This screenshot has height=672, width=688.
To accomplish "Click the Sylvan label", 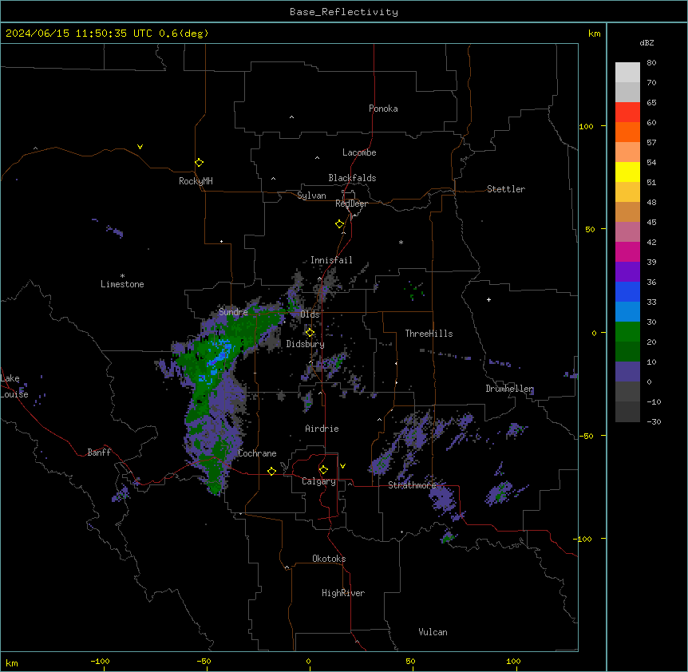I will pos(311,196).
